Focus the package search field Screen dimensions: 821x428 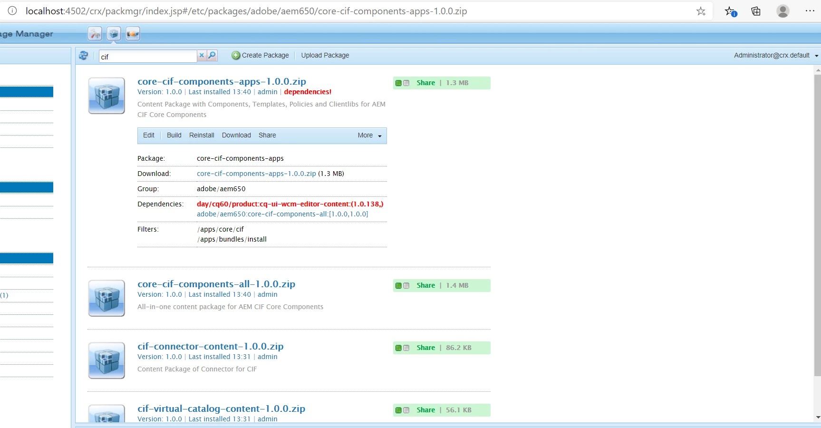pyautogui.click(x=148, y=57)
